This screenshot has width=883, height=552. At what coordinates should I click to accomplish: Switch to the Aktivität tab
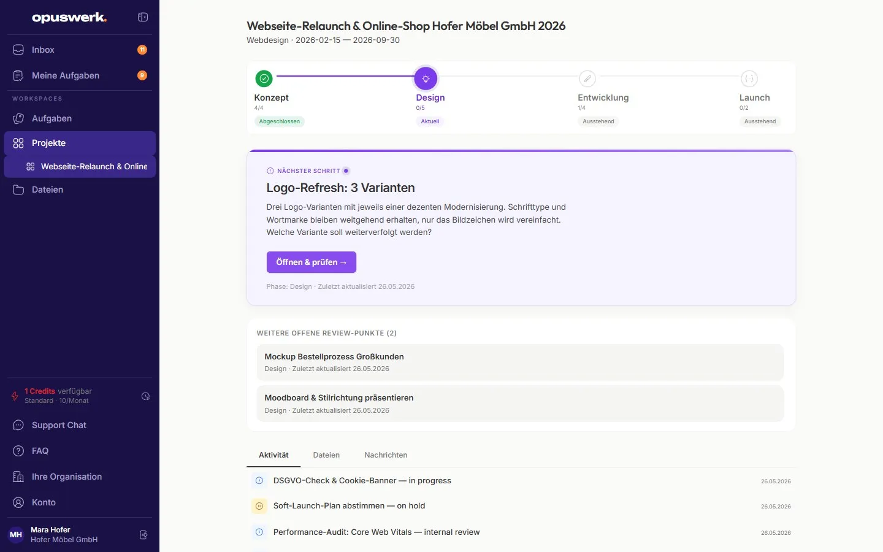pyautogui.click(x=273, y=455)
